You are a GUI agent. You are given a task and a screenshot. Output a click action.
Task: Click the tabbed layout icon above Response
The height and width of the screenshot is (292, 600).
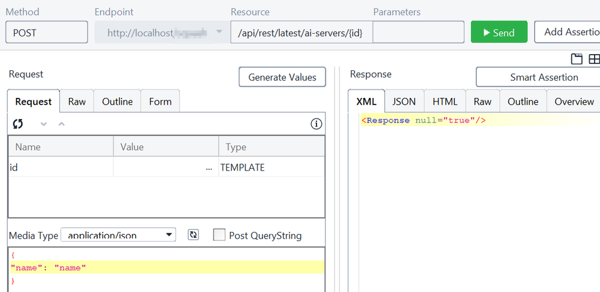(577, 59)
